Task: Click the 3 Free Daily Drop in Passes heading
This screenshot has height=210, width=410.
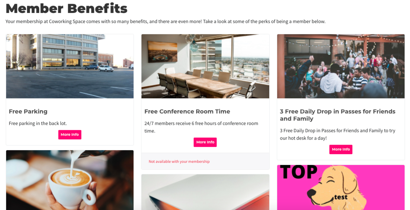Action: 338,115
